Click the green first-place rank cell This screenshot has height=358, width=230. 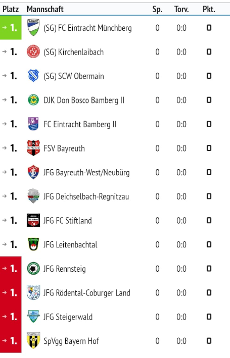tap(11, 28)
